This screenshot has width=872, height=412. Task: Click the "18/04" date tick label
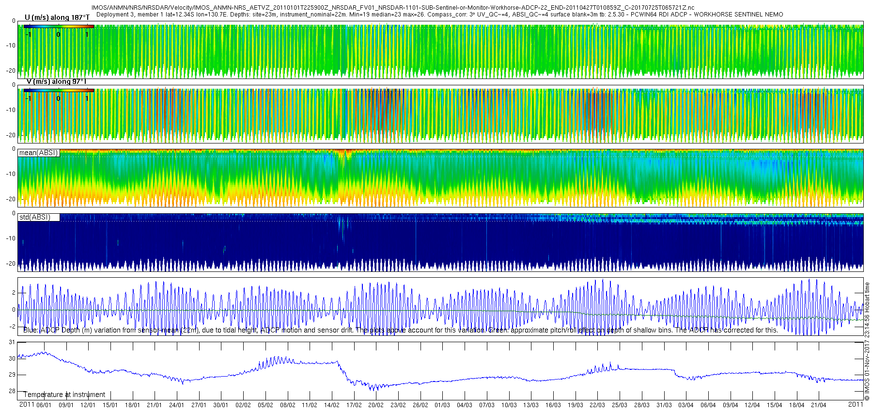point(797,405)
